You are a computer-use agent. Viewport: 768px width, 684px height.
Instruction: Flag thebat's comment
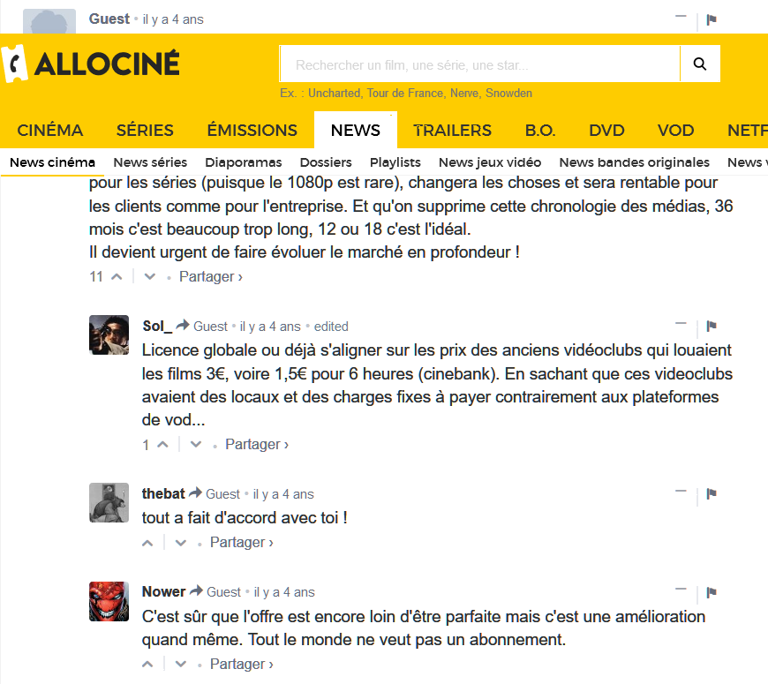pyautogui.click(x=712, y=493)
